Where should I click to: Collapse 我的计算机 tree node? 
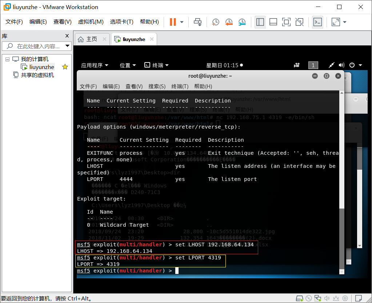click(x=8, y=59)
